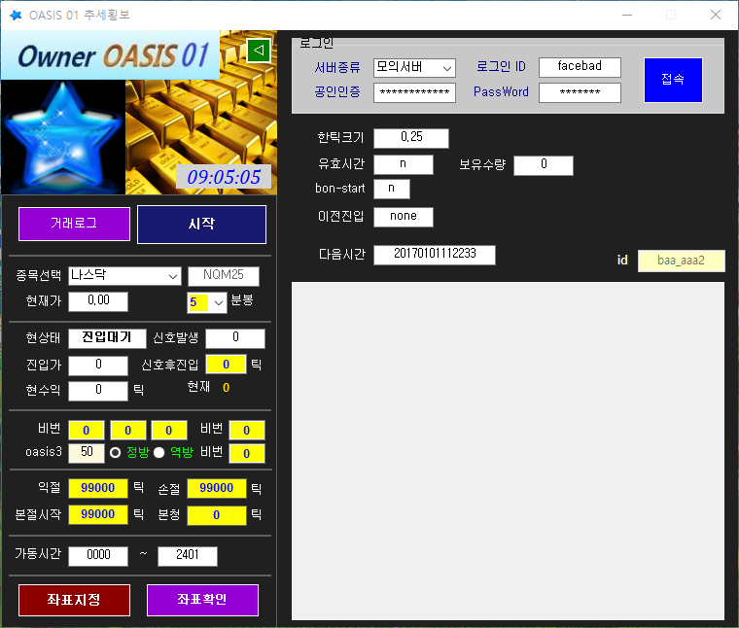Click the 가동시간 start field 0000
739x628 pixels.
point(98,556)
